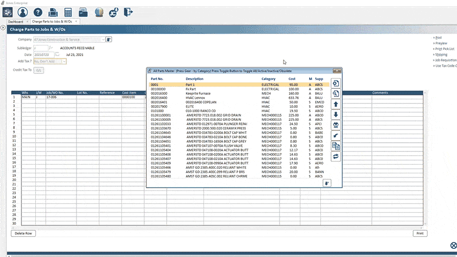457x257 pixels.
Task: Click the JC lock icon
Action: 113,12
